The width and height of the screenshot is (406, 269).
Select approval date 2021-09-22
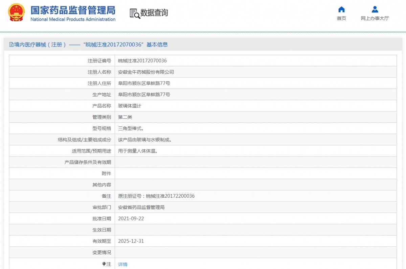(x=131, y=219)
